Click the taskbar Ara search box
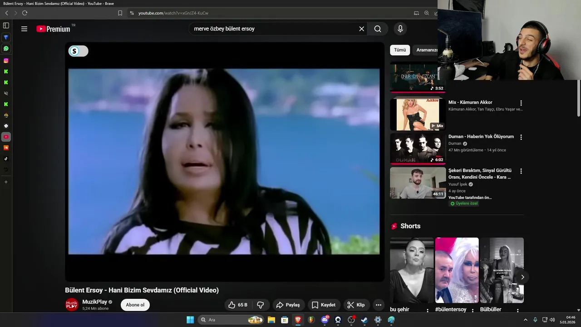Screen dimensions: 581x327 point(231,320)
